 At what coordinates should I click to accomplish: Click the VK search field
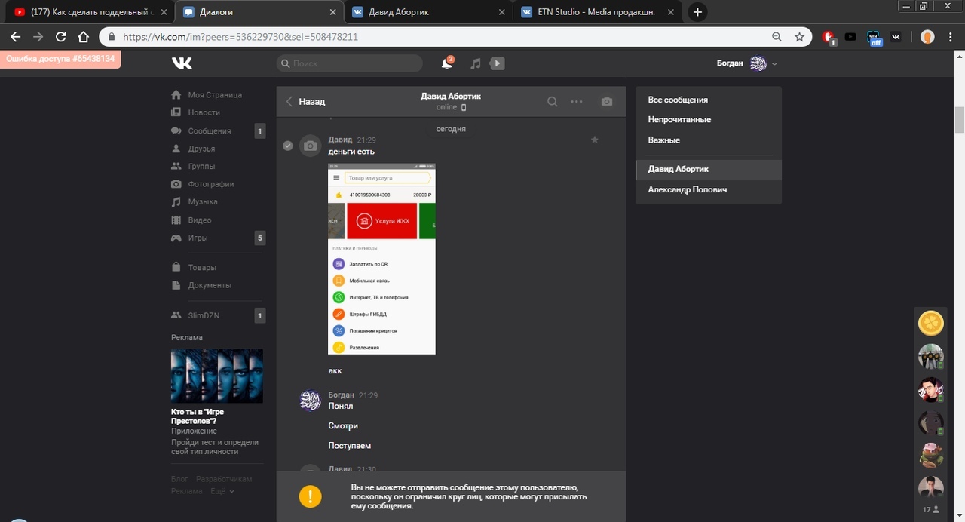[351, 64]
